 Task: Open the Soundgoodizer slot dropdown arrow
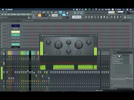(111, 61)
